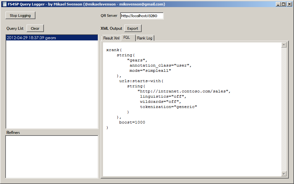Switch to the Result Xml tab
The image size is (294, 184).
(111, 38)
